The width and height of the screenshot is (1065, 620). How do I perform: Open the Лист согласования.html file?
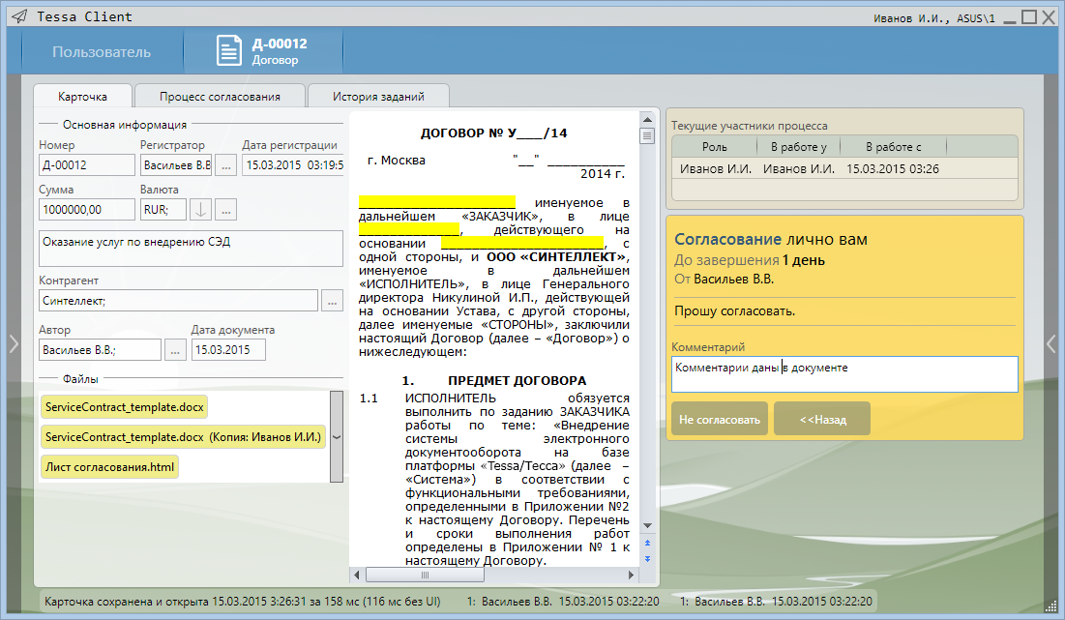pyautogui.click(x=109, y=467)
